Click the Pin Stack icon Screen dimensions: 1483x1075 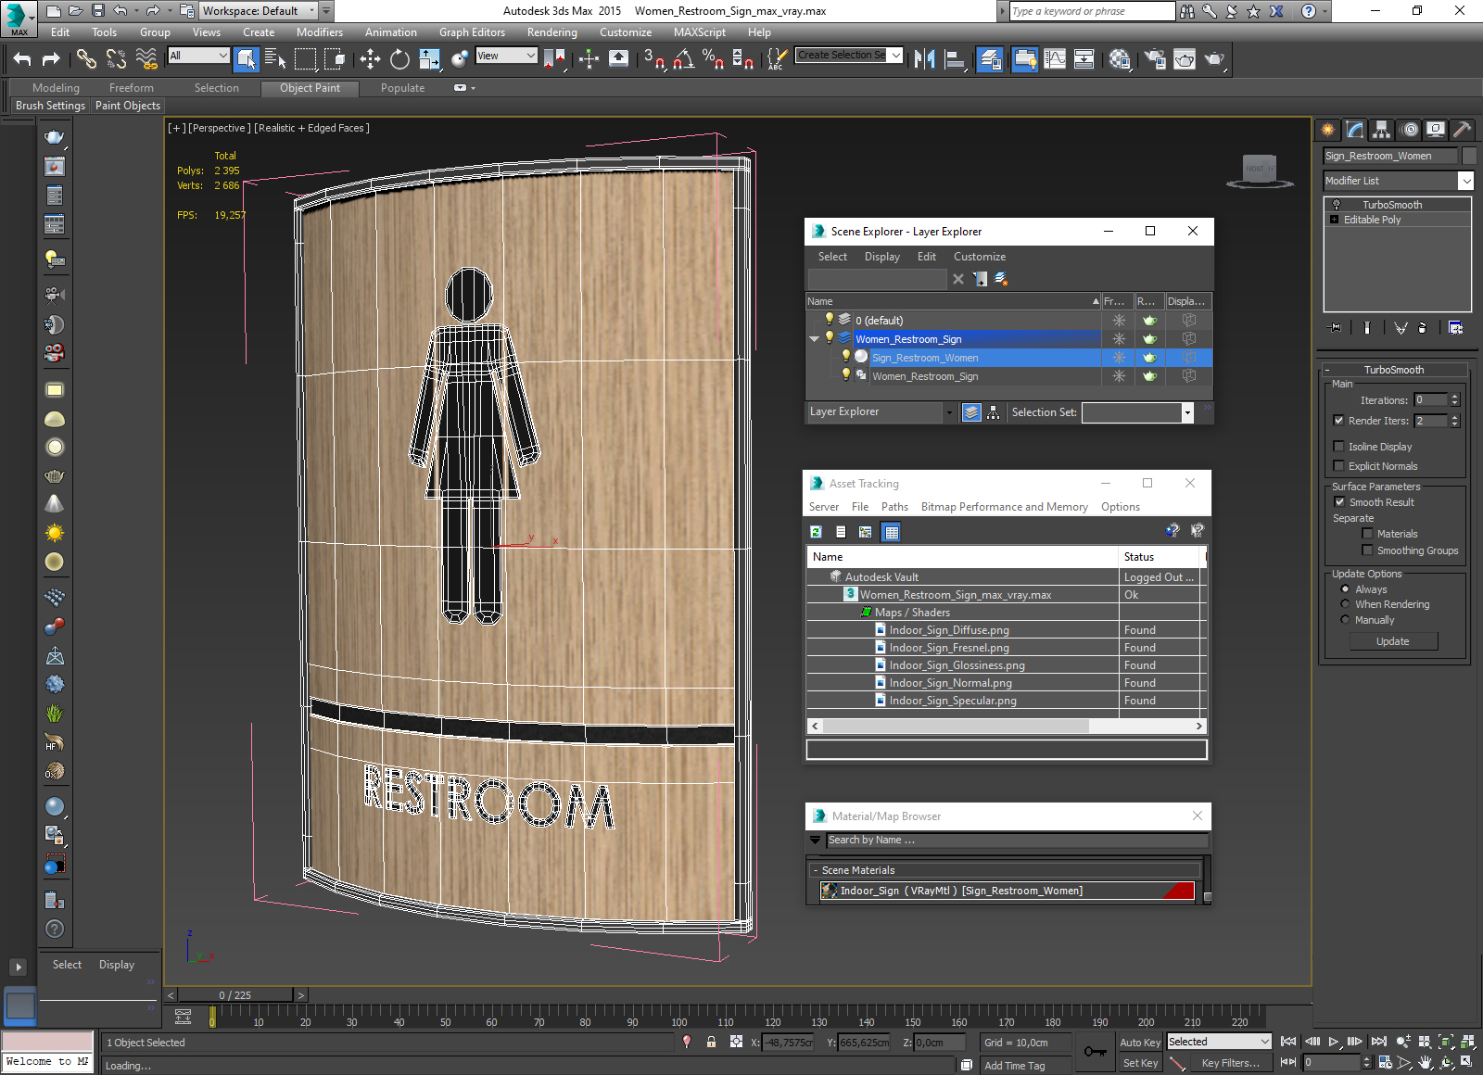[1335, 328]
